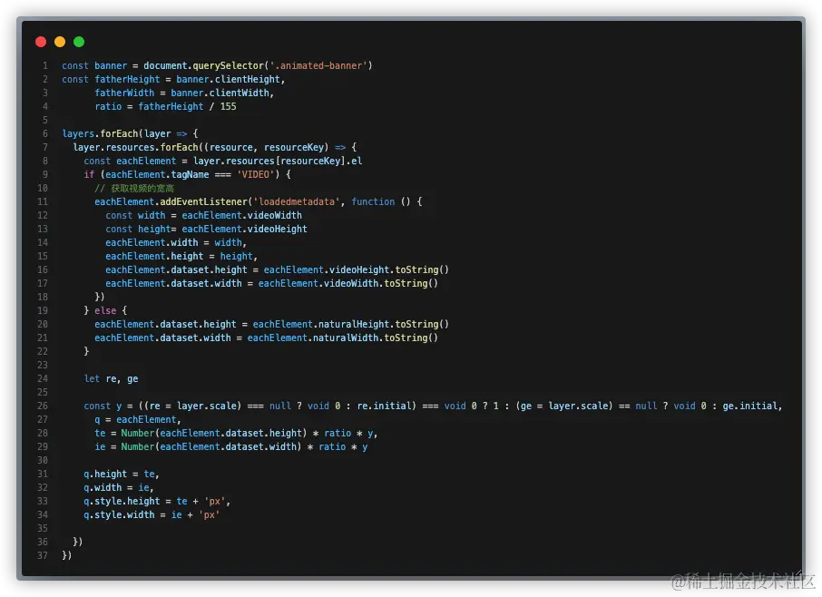Click 'q' variable on line 27

click(x=97, y=420)
